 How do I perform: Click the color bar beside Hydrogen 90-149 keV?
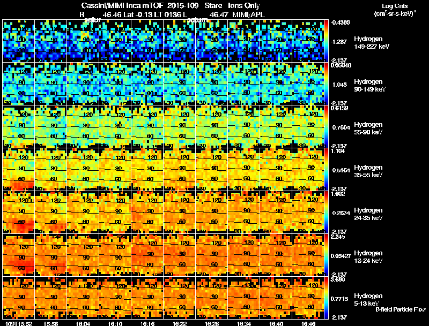click(x=326, y=84)
